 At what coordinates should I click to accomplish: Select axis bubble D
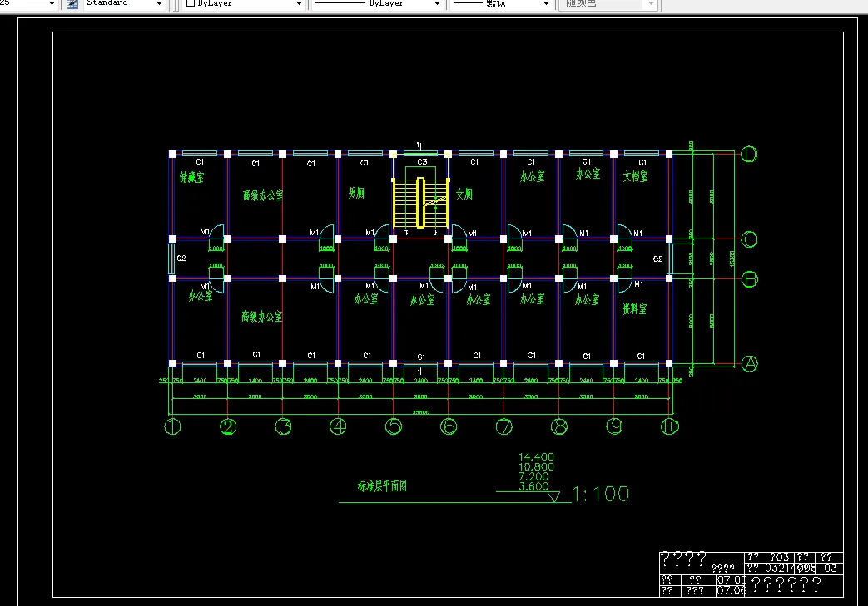point(749,155)
